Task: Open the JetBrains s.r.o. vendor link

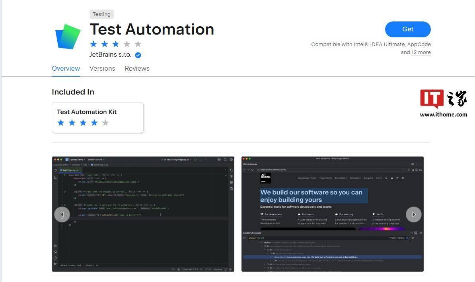Action: (110, 55)
